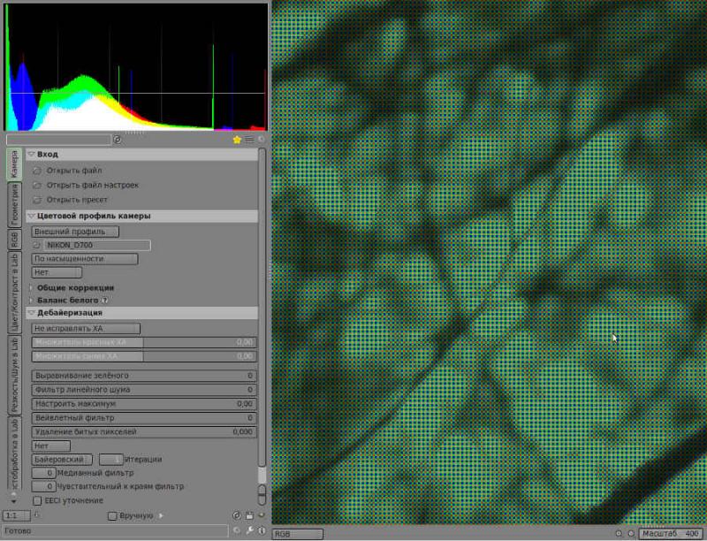This screenshot has height=541, width=707.
Task: Open the Байеровский demosaic method dropdown
Action: pyautogui.click(x=62, y=460)
